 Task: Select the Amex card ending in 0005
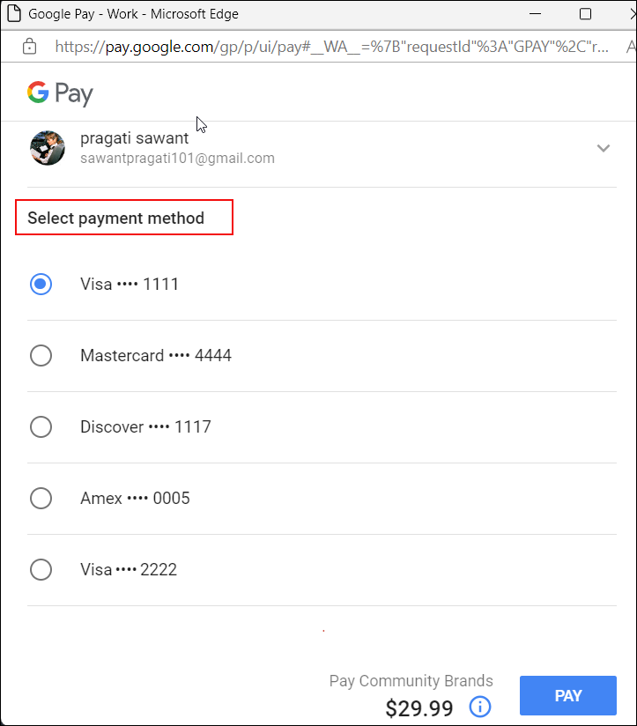pos(41,498)
